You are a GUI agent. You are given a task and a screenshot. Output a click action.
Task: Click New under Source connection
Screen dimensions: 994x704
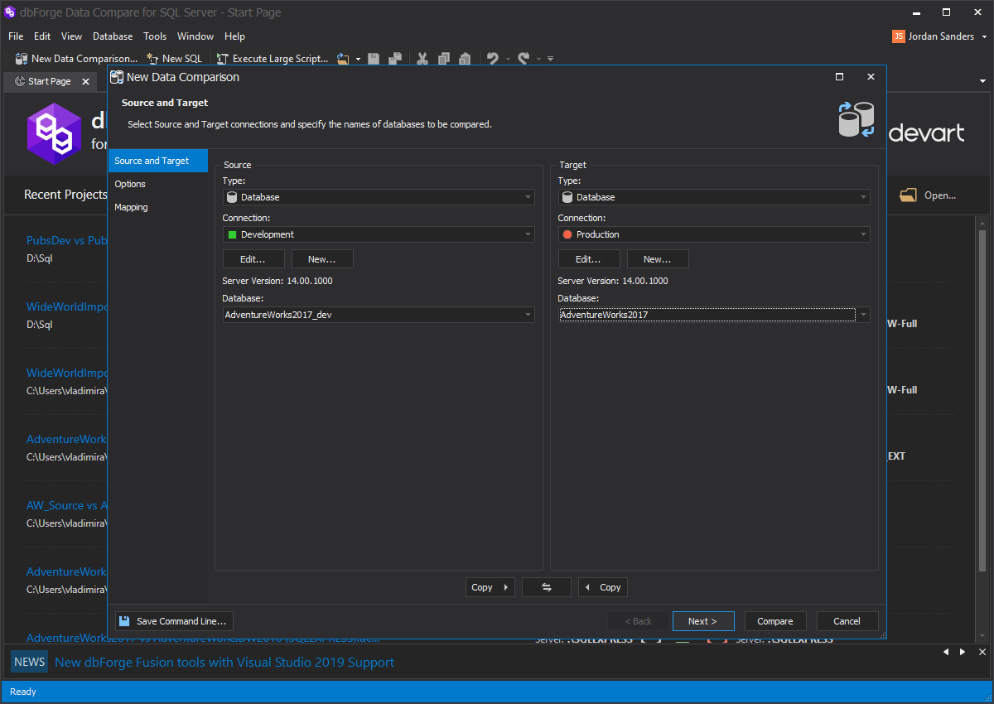tap(322, 259)
